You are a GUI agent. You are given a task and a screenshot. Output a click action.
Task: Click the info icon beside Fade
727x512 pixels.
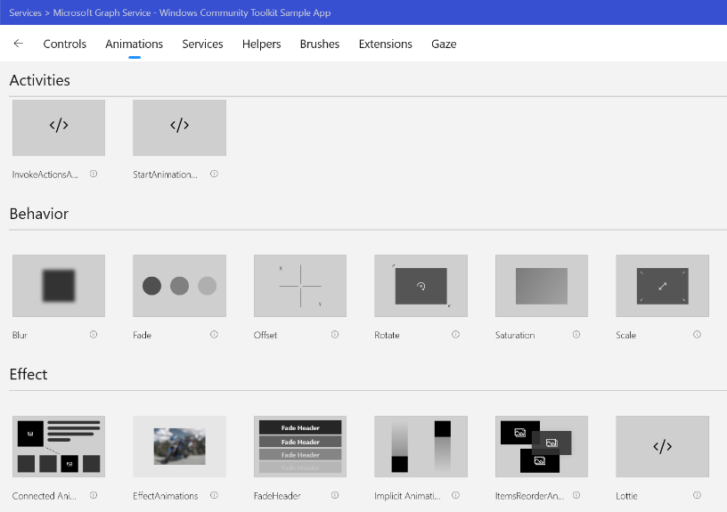tap(214, 334)
